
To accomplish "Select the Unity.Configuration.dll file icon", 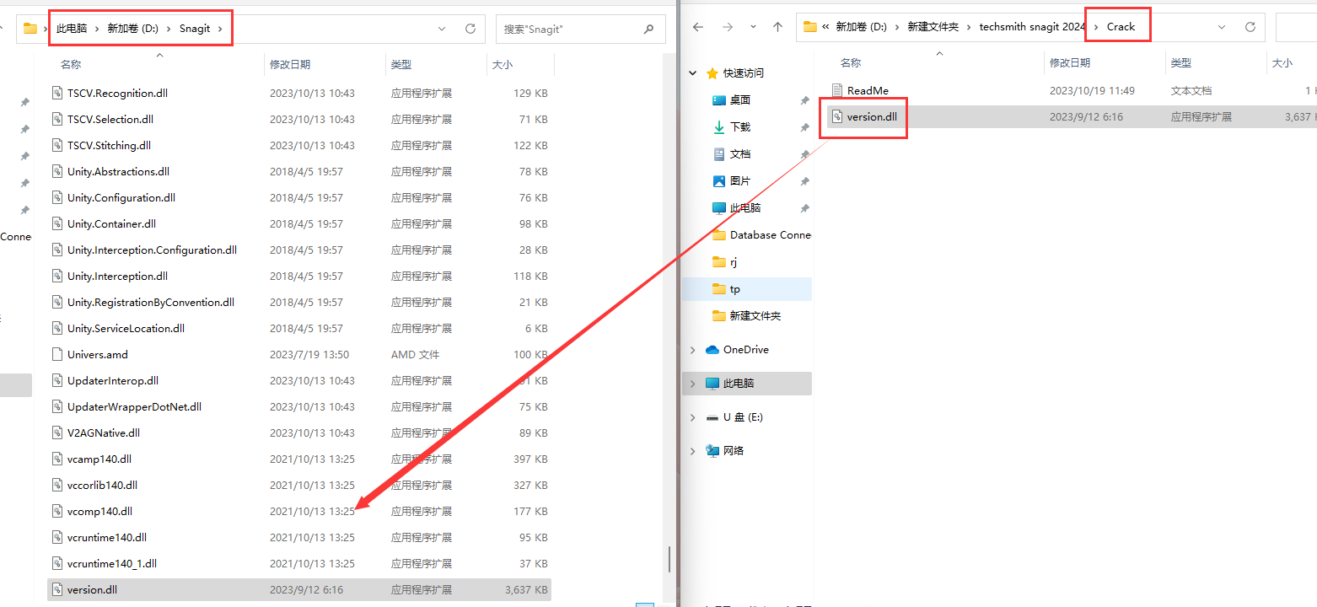I will [x=57, y=197].
